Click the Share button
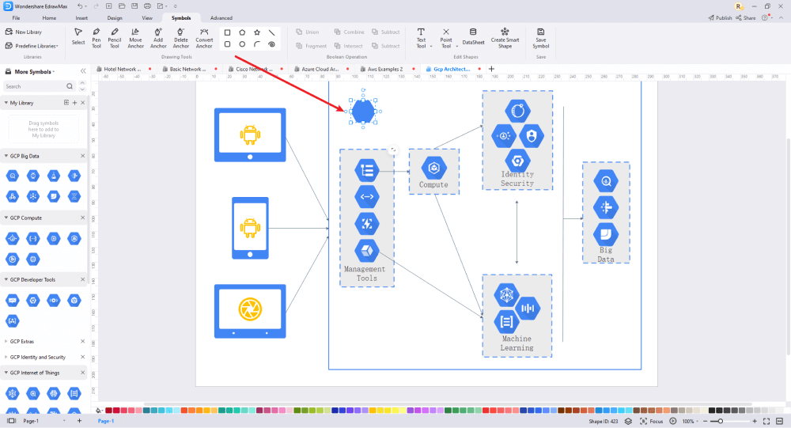The height and width of the screenshot is (428, 791). [x=746, y=17]
